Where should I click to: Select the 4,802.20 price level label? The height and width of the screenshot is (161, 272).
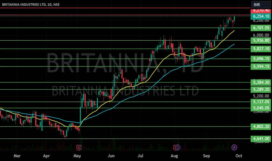pyautogui.click(x=261, y=126)
